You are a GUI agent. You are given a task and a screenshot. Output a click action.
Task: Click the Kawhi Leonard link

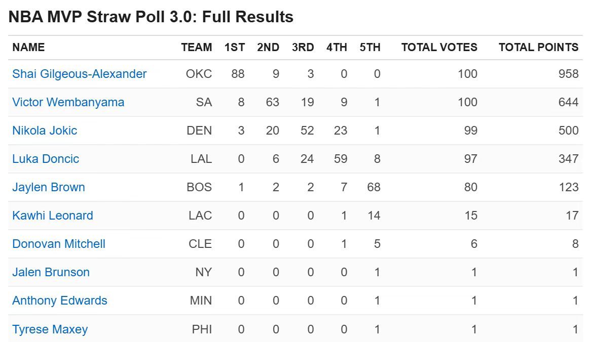pos(53,216)
